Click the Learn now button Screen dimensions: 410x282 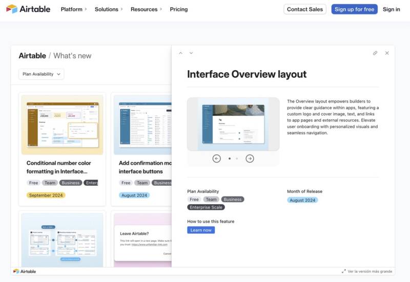201,230
